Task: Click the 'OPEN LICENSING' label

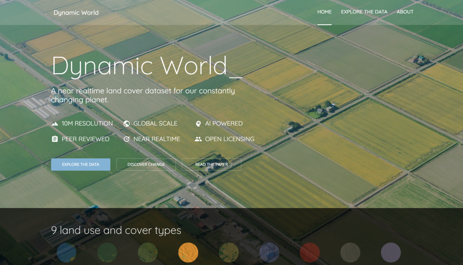Action: 230,139
